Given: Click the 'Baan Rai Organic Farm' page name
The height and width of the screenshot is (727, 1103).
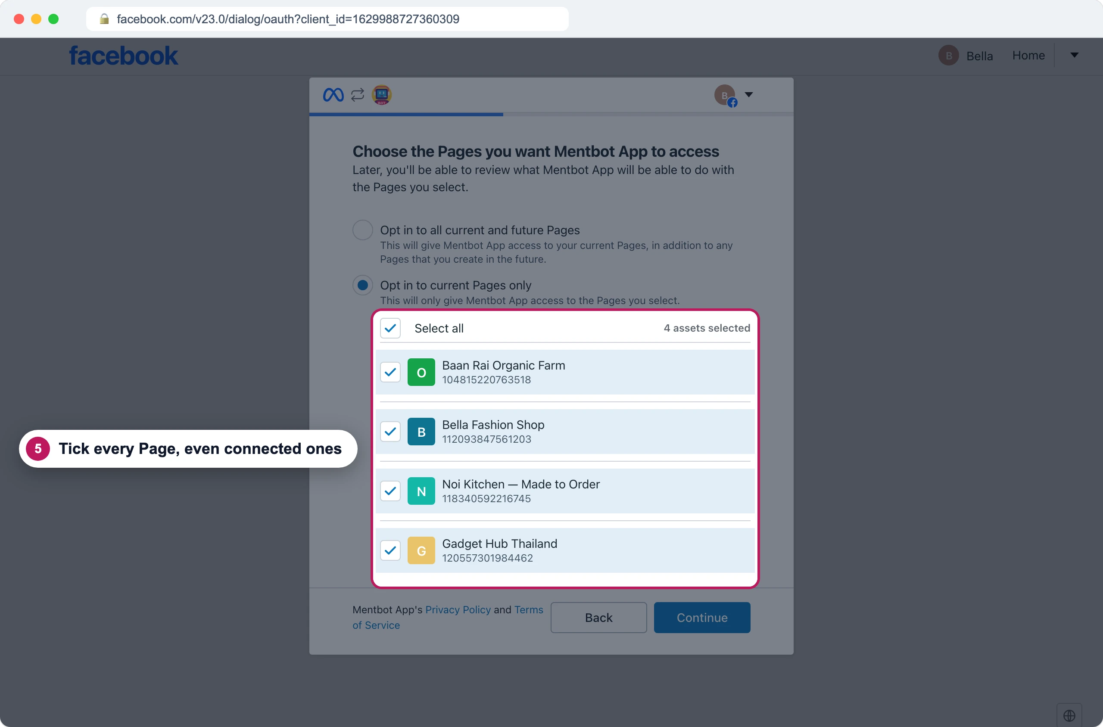Looking at the screenshot, I should 503,365.
